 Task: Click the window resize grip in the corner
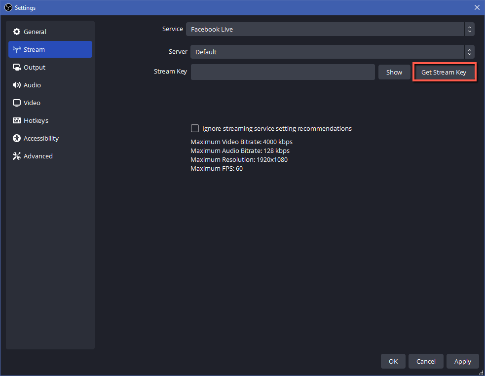(481, 373)
